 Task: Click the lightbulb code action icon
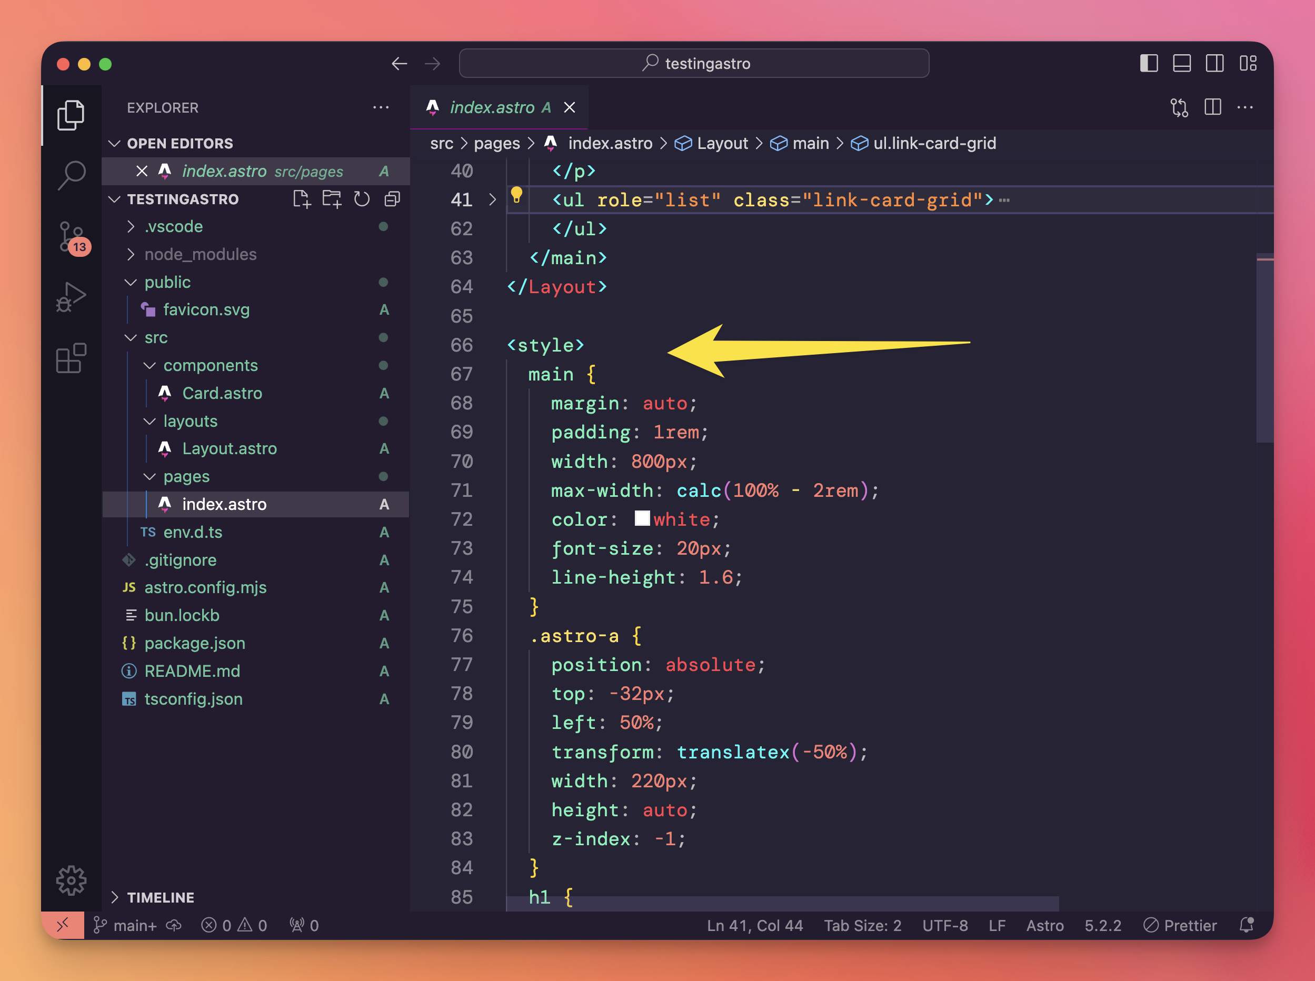point(516,195)
